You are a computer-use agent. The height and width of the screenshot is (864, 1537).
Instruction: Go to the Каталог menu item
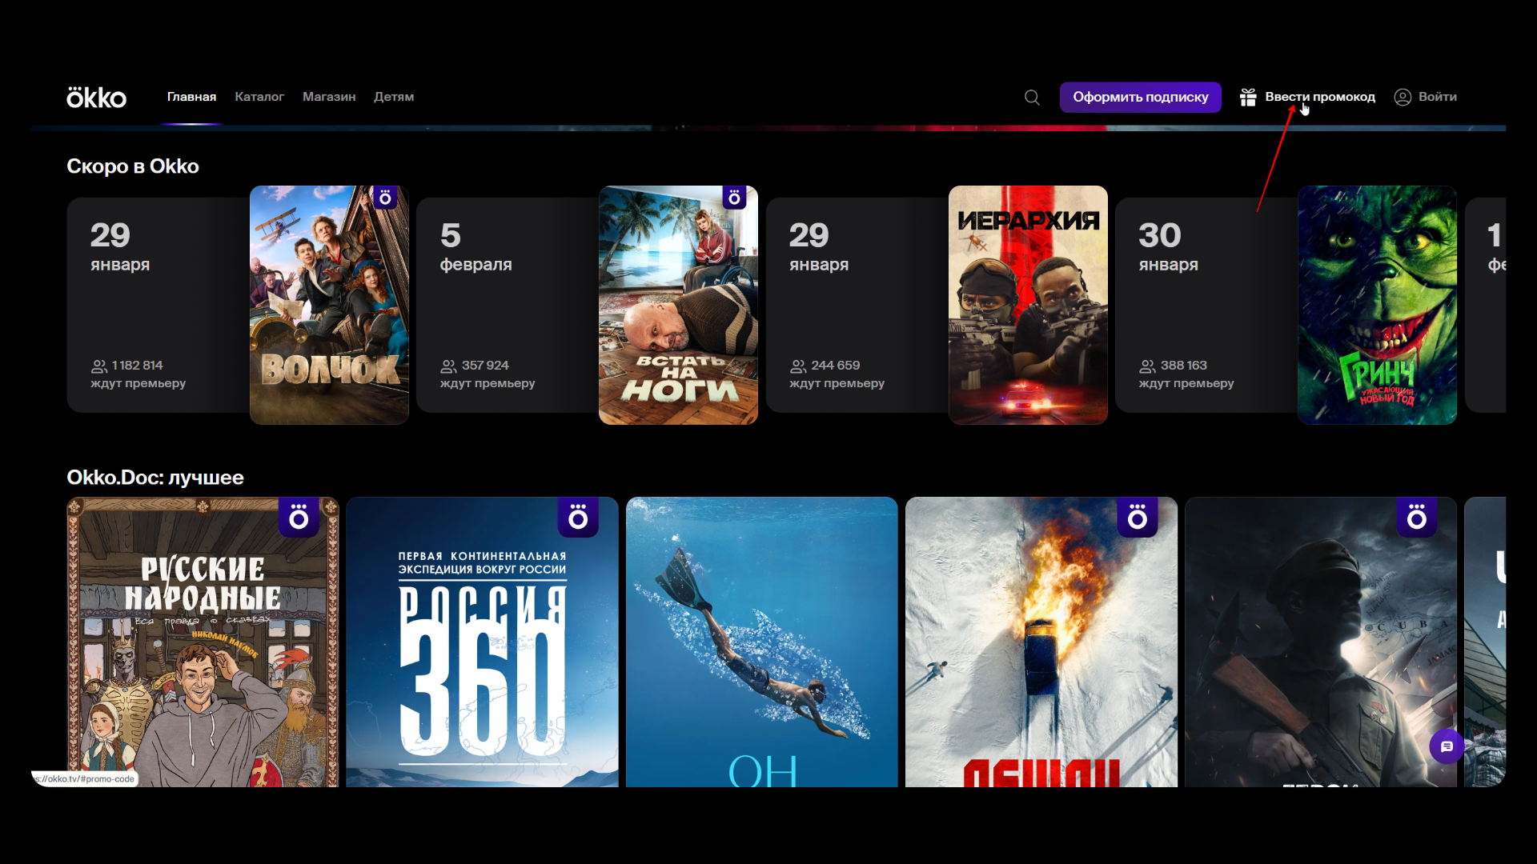(x=259, y=97)
